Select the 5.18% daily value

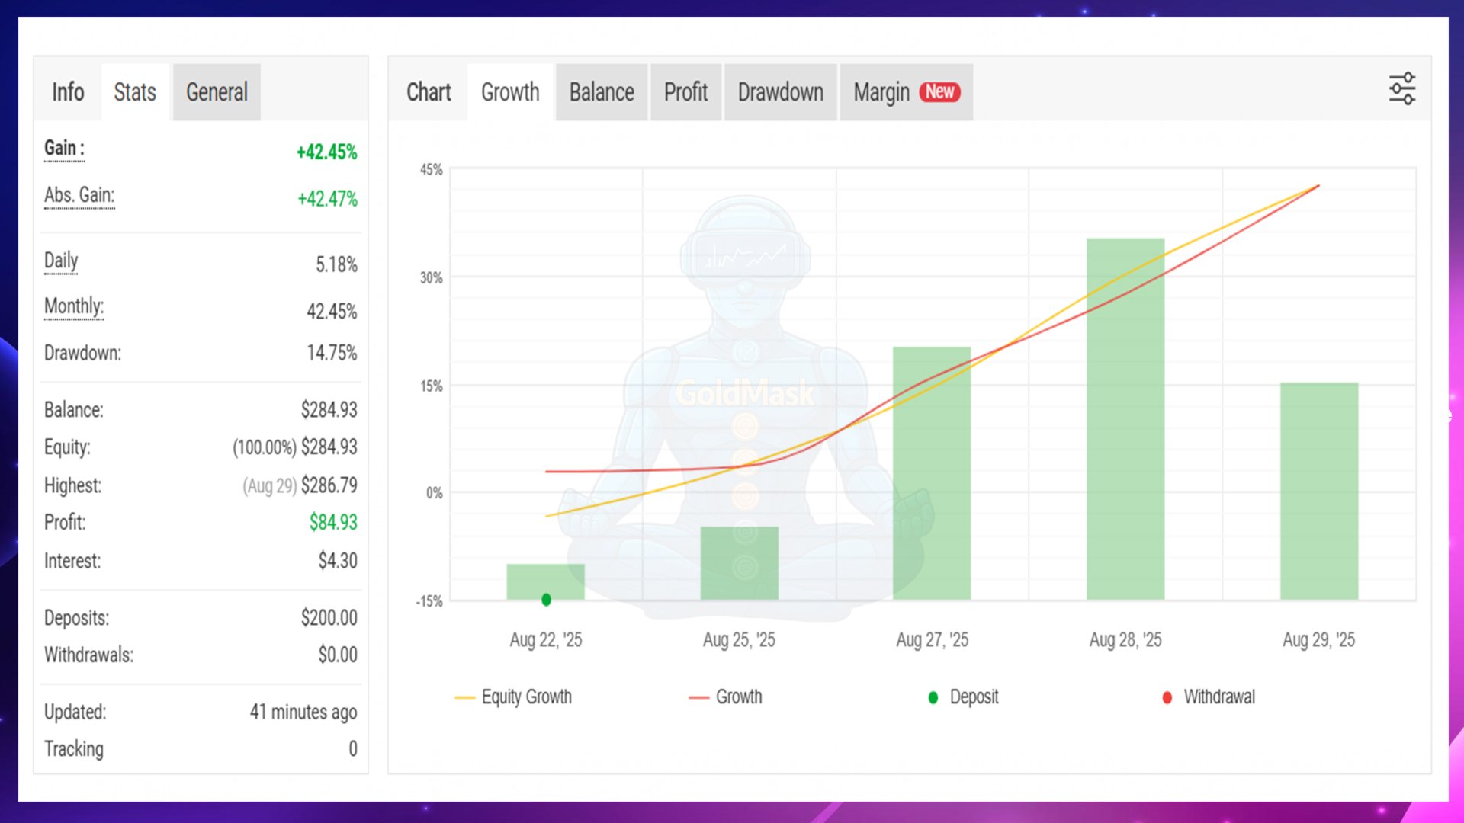[x=336, y=264]
